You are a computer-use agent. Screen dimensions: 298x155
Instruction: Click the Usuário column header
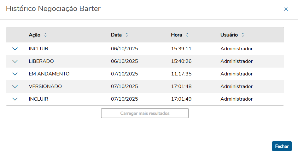click(229, 35)
